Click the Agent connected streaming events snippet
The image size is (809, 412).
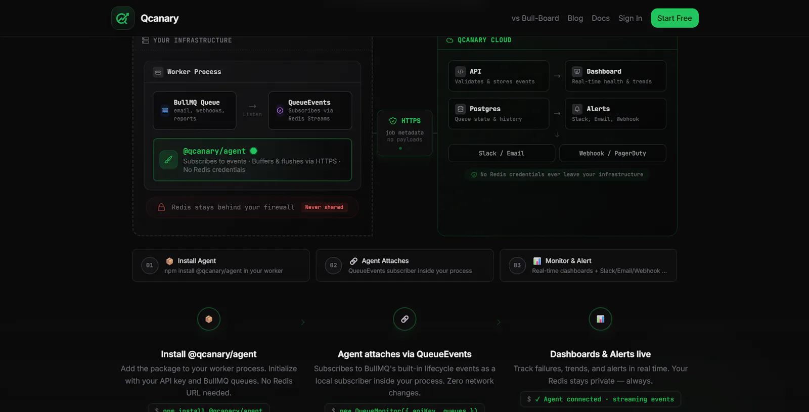tap(601, 399)
